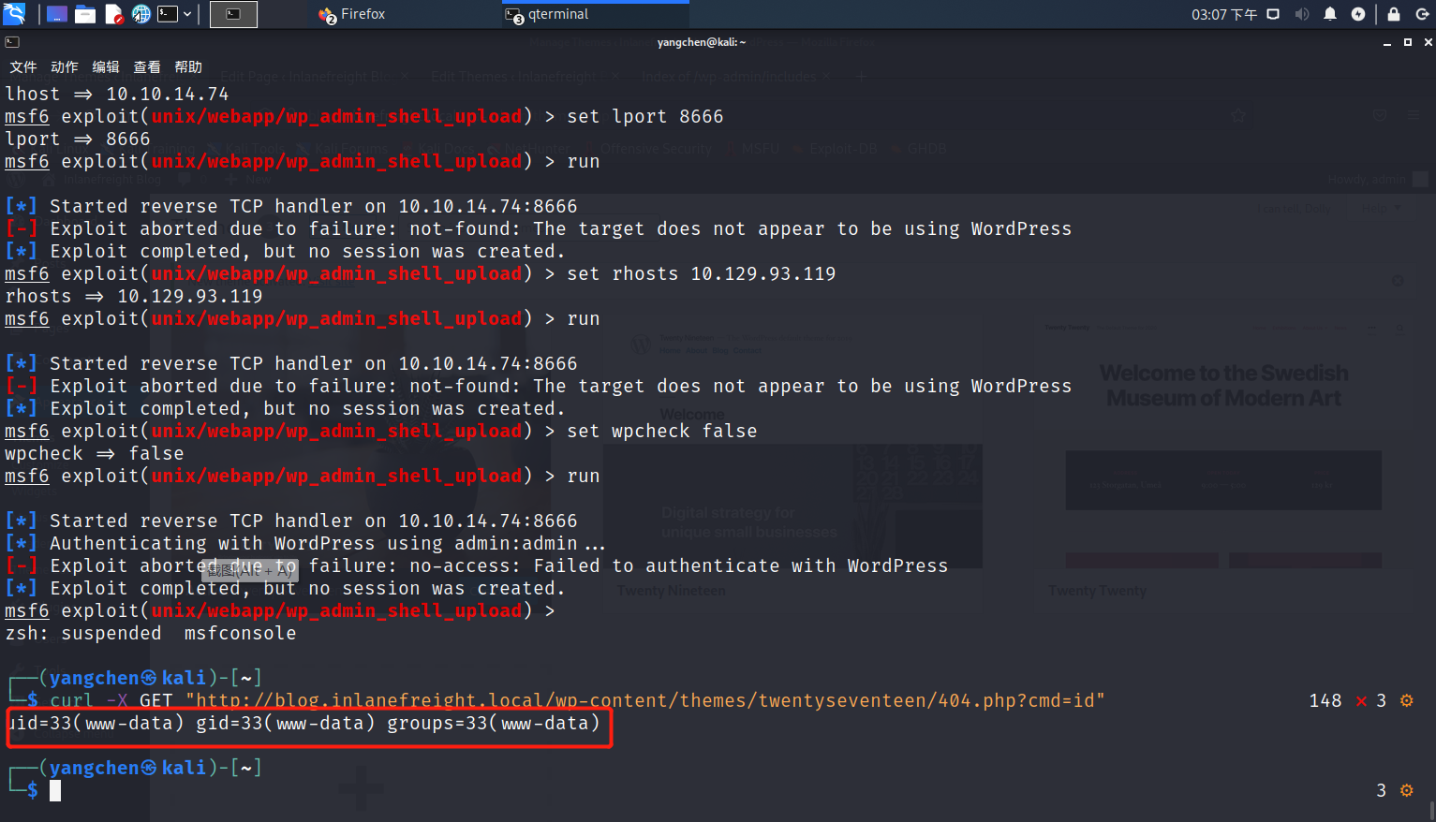This screenshot has width=1436, height=822.
Task: Select the active workspace in the switcher
Action: pos(233,14)
